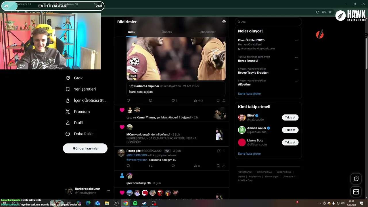368x207 pixels.
Task: Show hidden system tray icons
Action: point(320,203)
